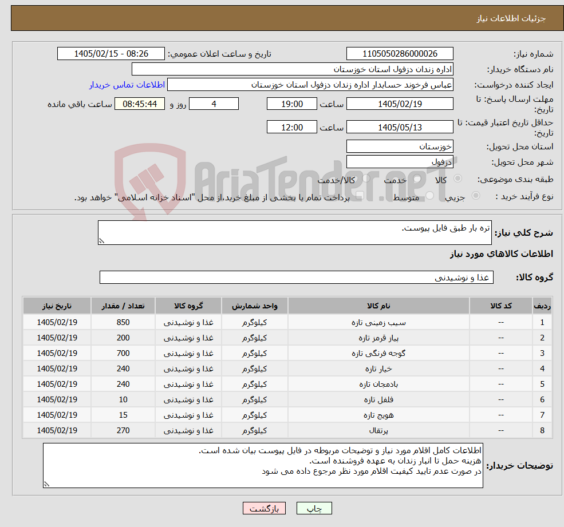
Task: Click the description textarea's corner grip
Action: click(x=101, y=241)
